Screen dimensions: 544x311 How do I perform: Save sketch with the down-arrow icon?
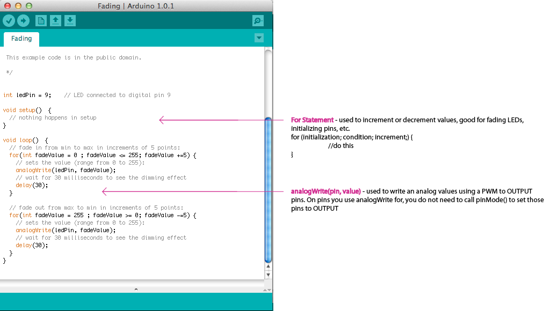70,21
